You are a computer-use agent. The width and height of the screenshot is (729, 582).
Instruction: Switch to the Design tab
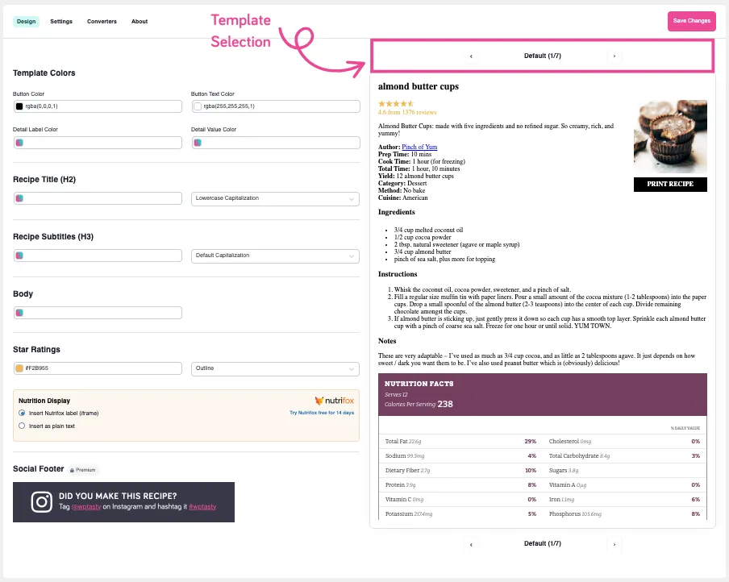(26, 22)
